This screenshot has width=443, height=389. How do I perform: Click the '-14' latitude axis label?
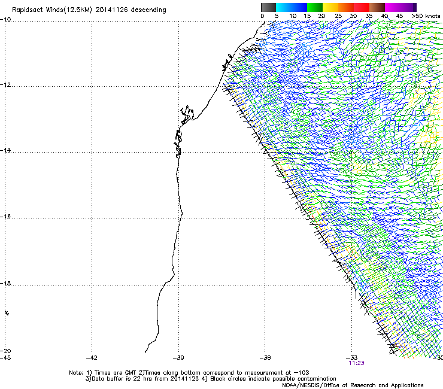point(5,150)
